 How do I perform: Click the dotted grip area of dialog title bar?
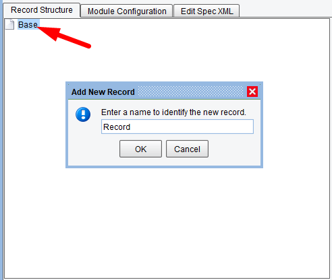tap(190, 92)
